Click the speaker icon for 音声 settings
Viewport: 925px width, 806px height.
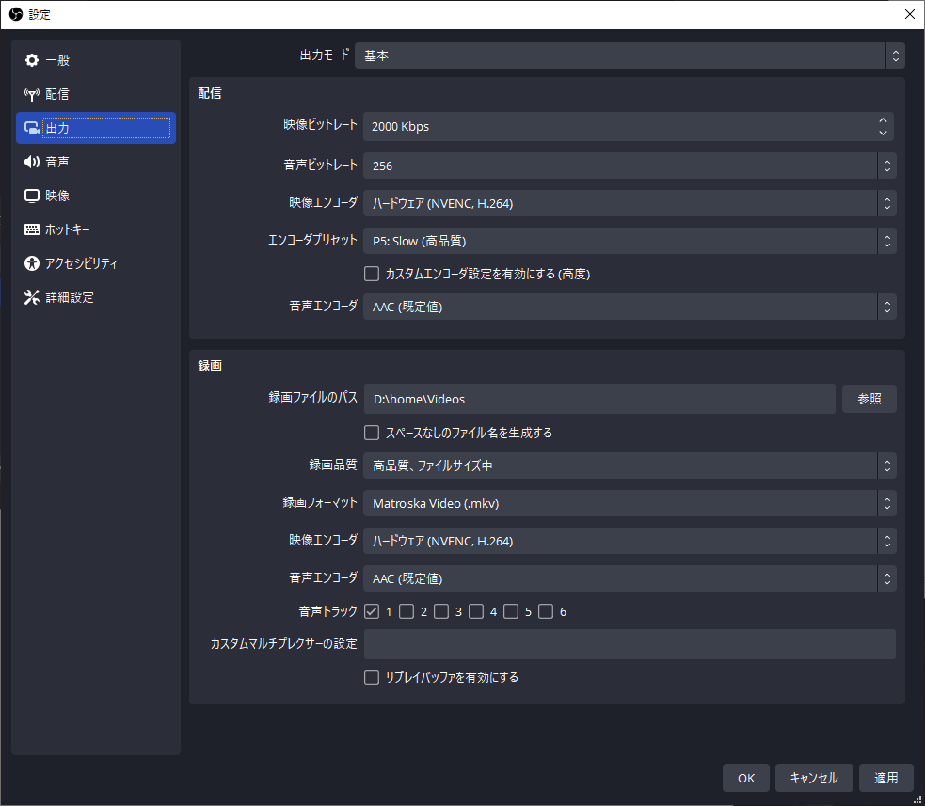tap(32, 162)
